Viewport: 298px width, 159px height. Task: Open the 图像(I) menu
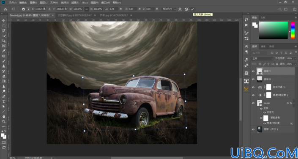click(x=33, y=3)
